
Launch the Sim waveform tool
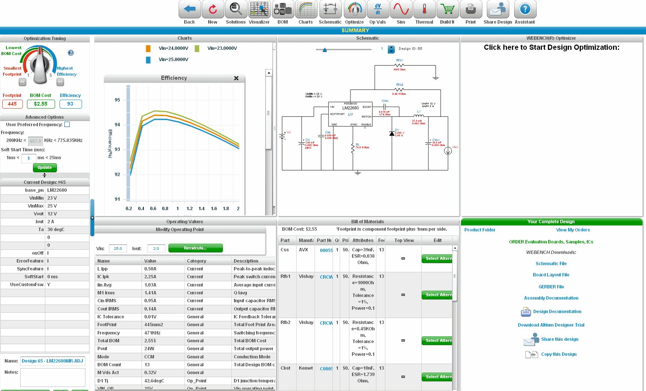pyautogui.click(x=401, y=9)
